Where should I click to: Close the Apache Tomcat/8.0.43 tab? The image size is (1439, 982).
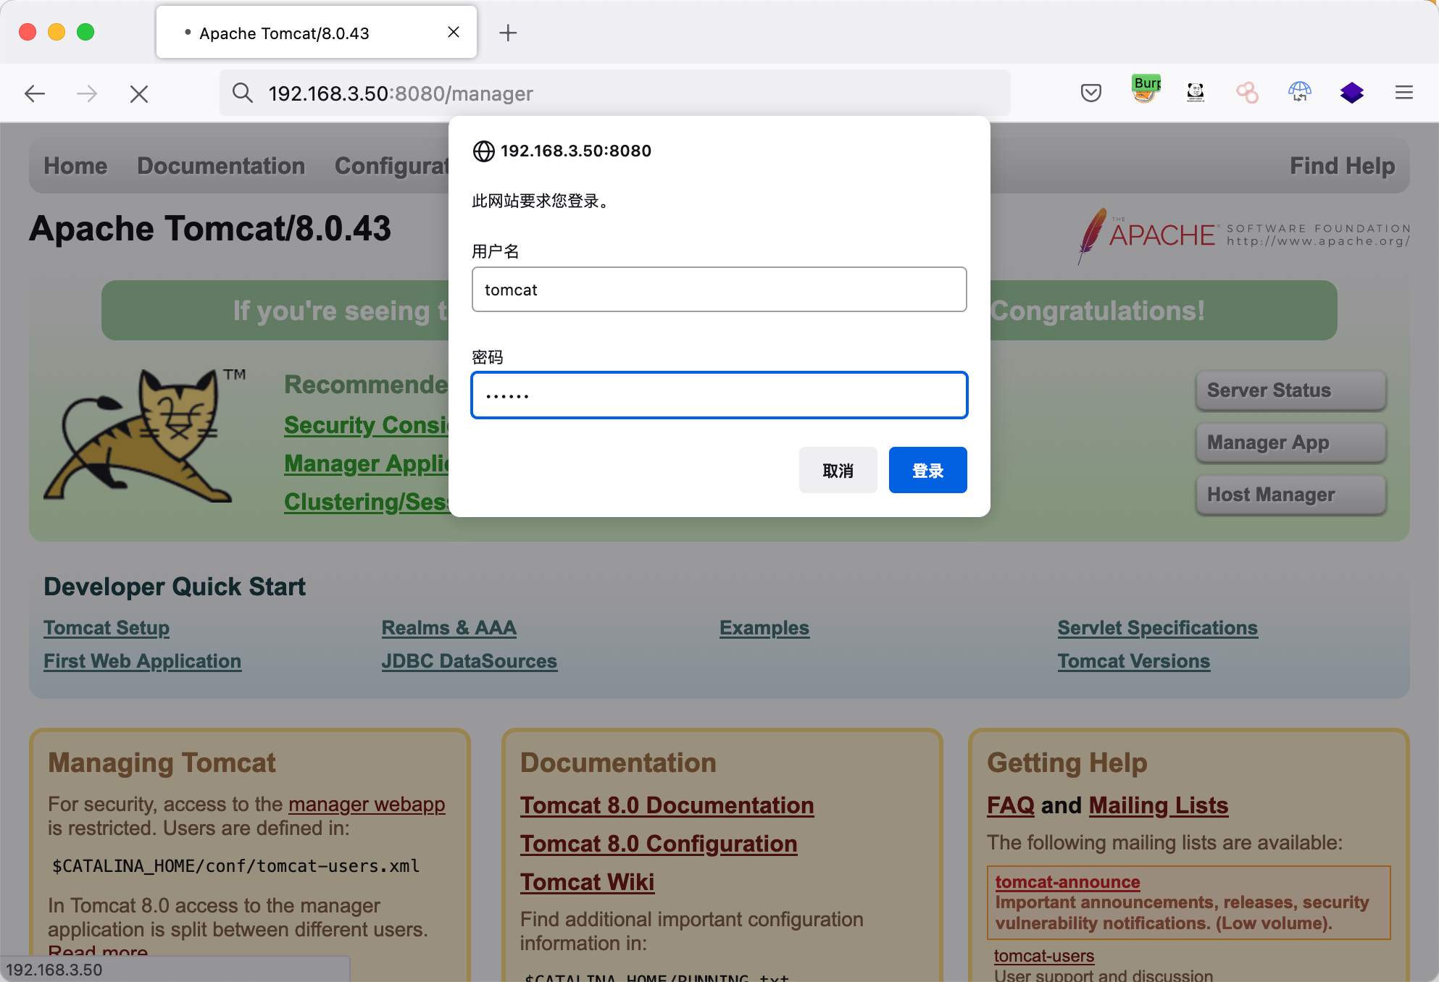454,33
